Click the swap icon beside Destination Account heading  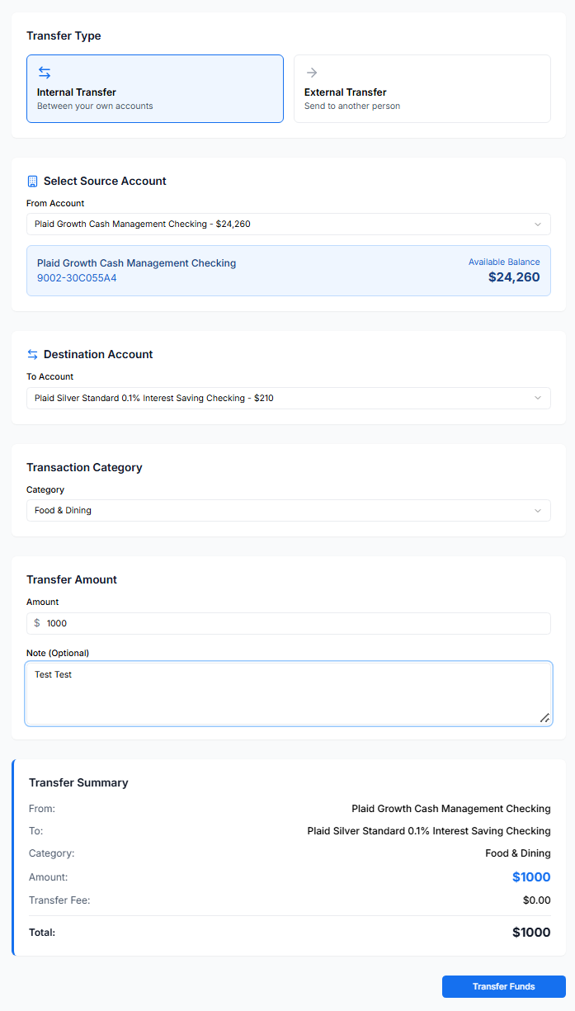click(33, 354)
